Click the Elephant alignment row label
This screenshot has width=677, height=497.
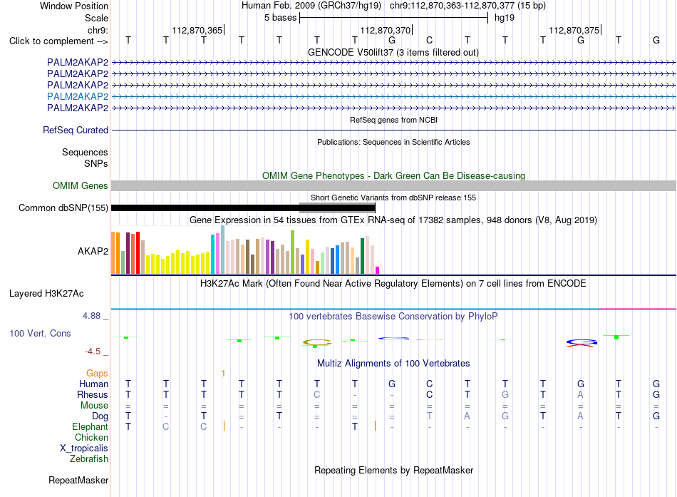pos(90,426)
